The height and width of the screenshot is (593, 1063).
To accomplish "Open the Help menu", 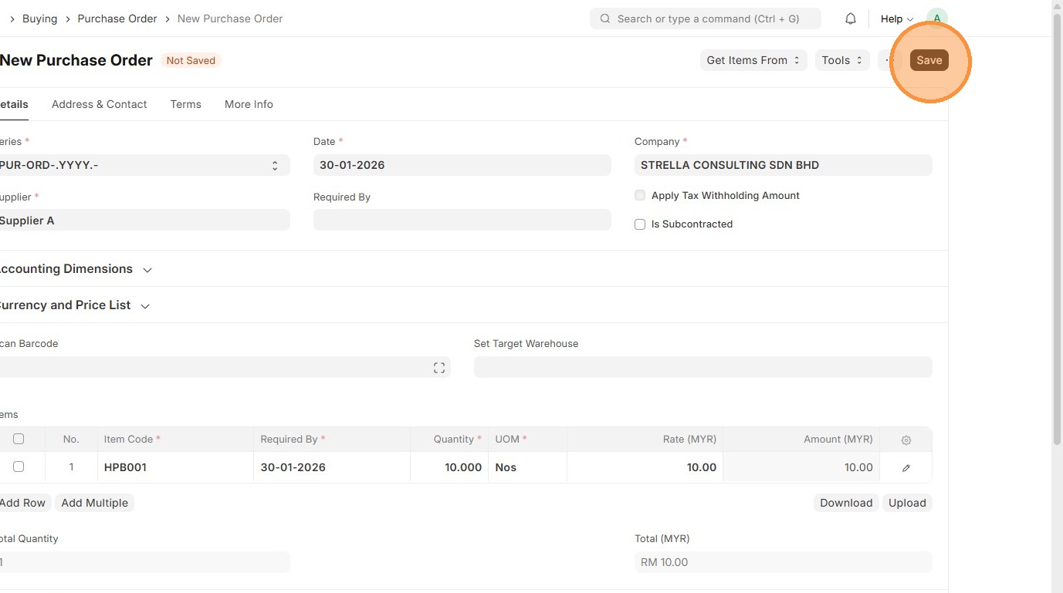I will (896, 19).
